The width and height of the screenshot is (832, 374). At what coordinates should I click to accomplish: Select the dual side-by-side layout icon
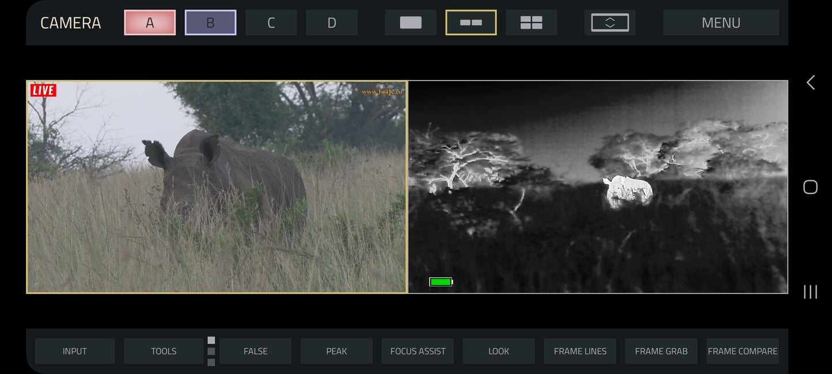click(x=471, y=22)
